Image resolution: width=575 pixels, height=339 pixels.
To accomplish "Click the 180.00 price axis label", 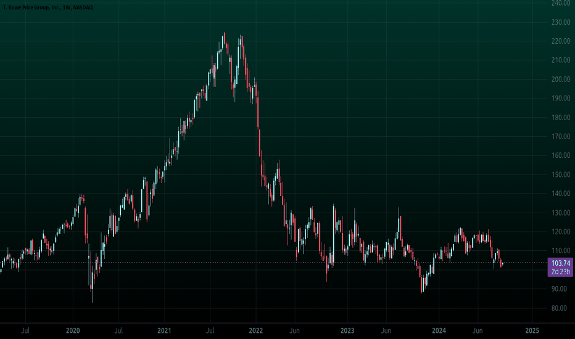I will [561, 117].
